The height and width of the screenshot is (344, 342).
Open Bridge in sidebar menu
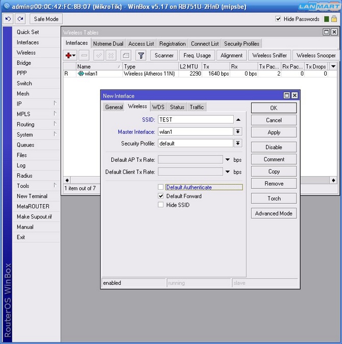pos(24,63)
